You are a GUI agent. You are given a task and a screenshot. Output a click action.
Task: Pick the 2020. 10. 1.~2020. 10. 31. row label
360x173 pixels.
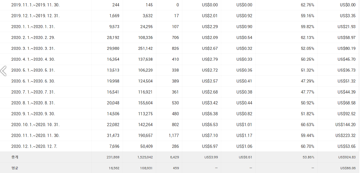[x=35, y=125]
